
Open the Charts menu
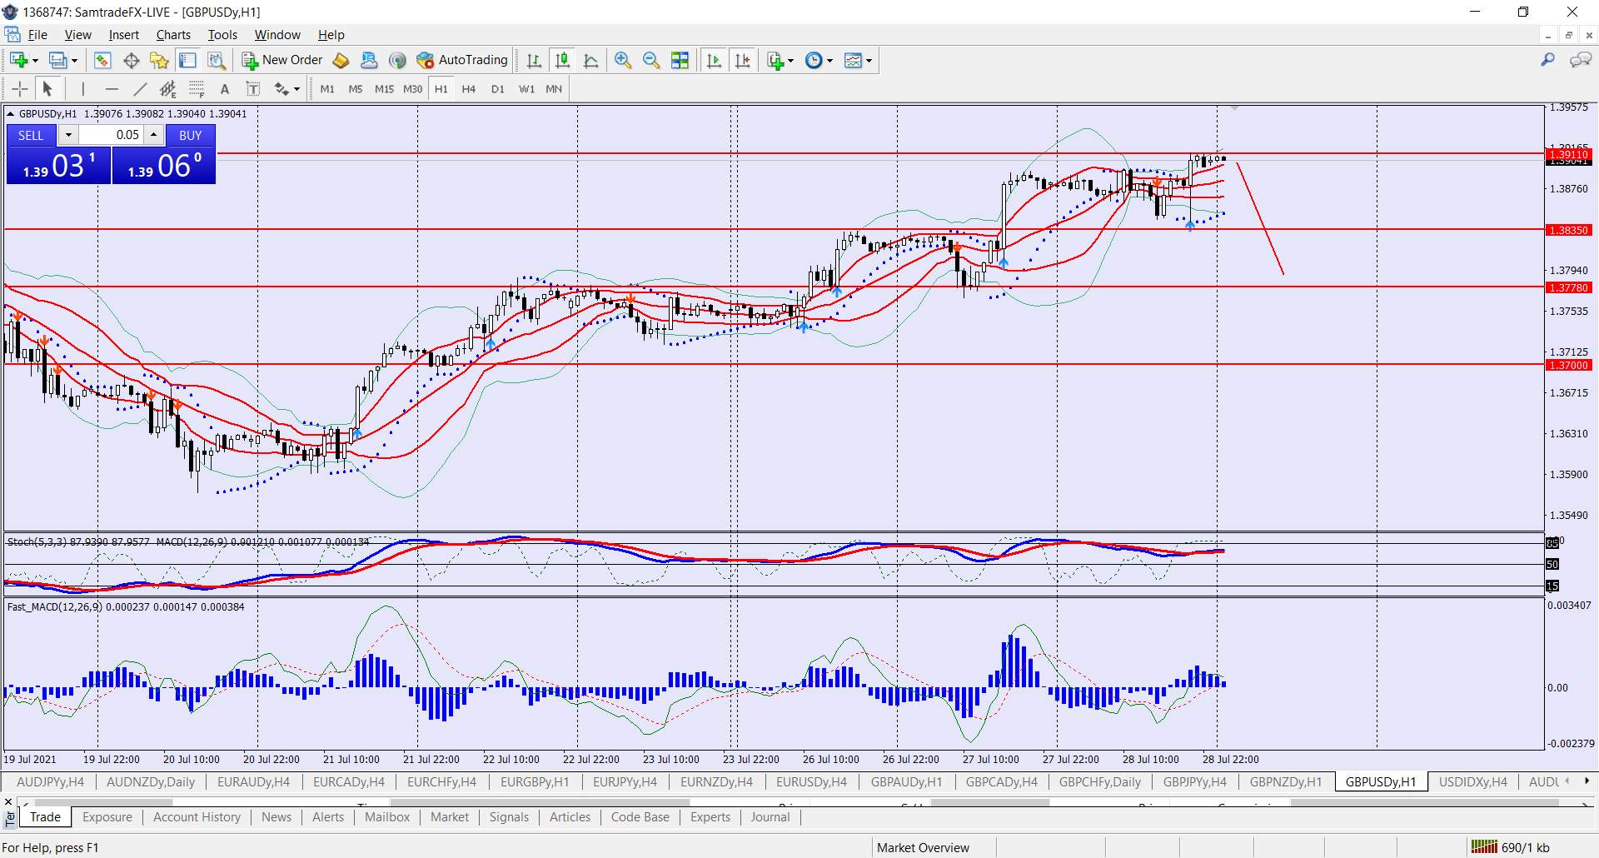pos(173,35)
